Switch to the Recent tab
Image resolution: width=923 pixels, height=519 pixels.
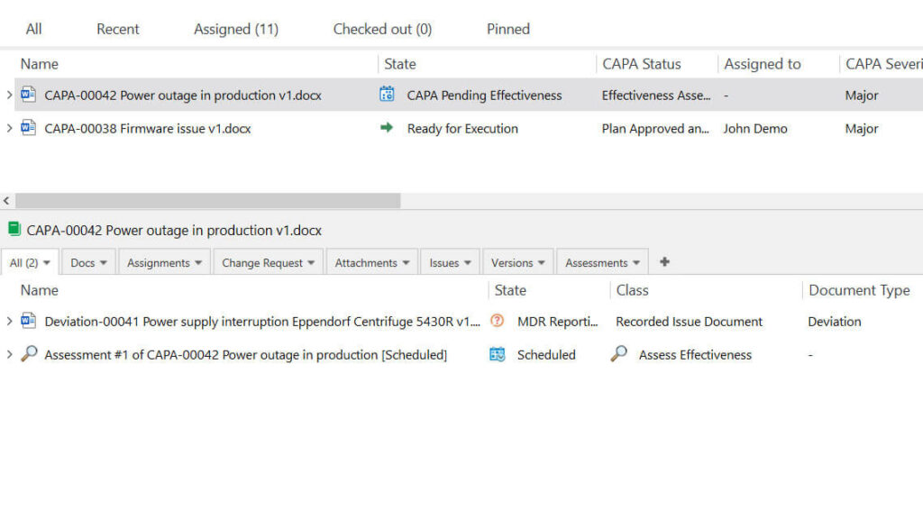tap(118, 29)
